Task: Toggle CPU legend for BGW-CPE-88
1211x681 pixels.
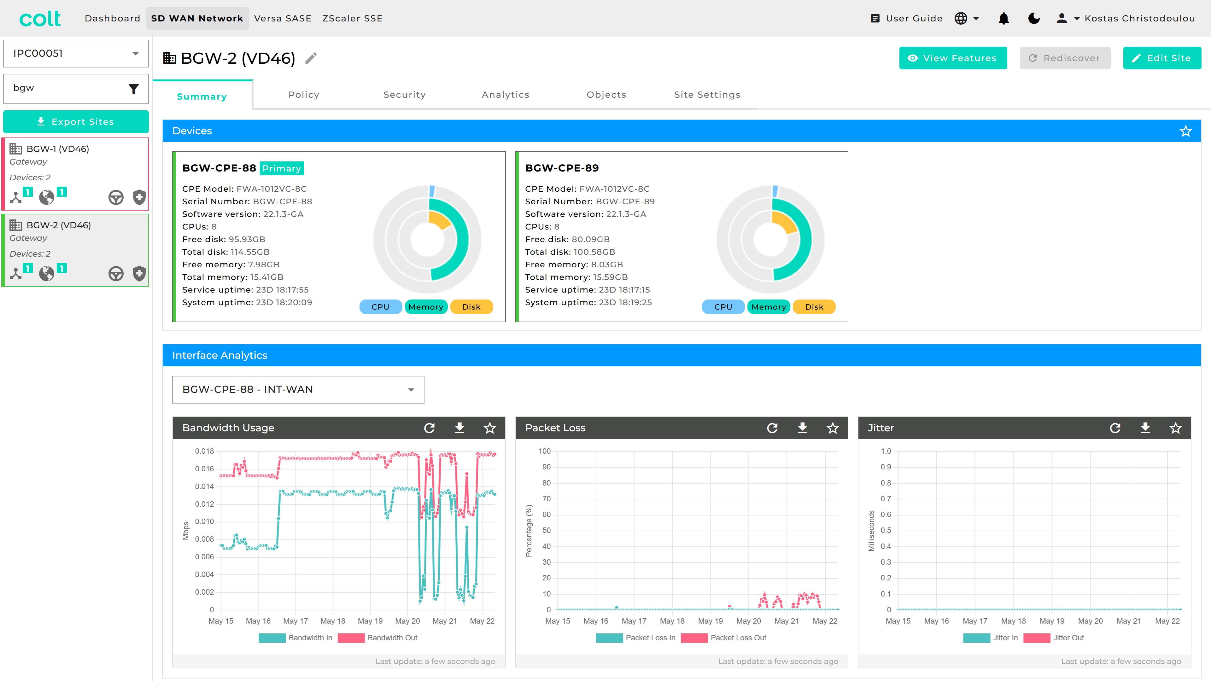Action: pyautogui.click(x=380, y=307)
